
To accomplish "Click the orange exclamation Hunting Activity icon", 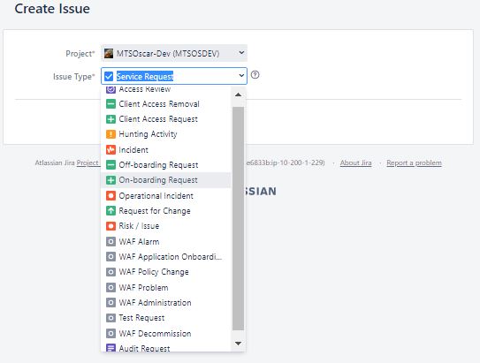I will (x=110, y=134).
